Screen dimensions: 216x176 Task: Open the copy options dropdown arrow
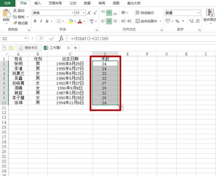[x=28, y=17]
